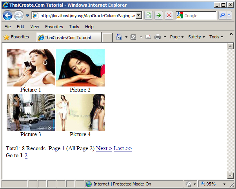This screenshot has width=236, height=189.
Task: Click the RSS feeds icon
Action: coord(133,37)
